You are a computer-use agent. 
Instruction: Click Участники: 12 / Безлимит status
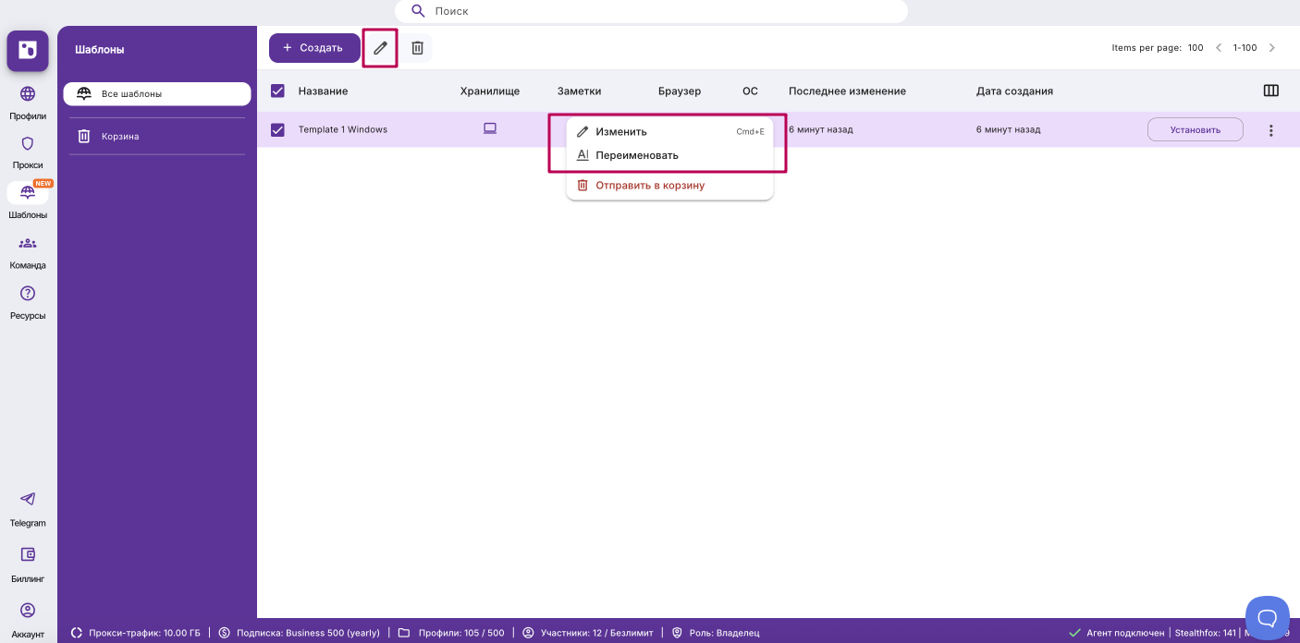click(x=588, y=633)
